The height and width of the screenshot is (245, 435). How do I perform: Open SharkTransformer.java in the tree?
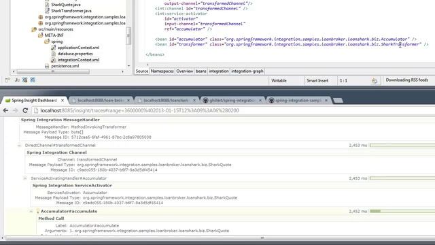(x=71, y=11)
